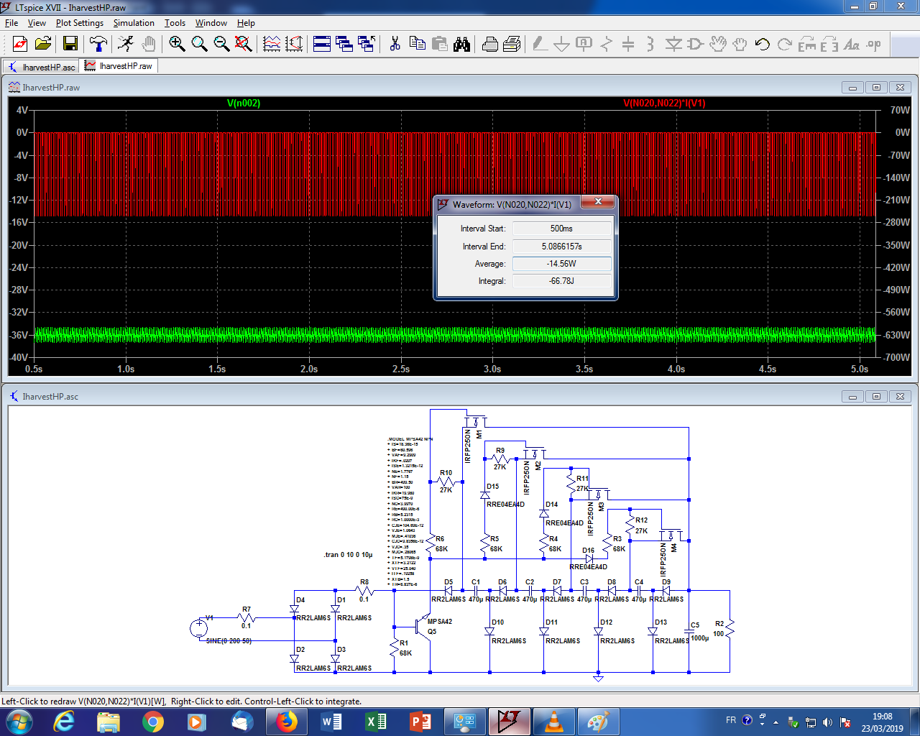920x736 pixels.
Task: Close the Waveform dialog
Action: click(x=598, y=202)
